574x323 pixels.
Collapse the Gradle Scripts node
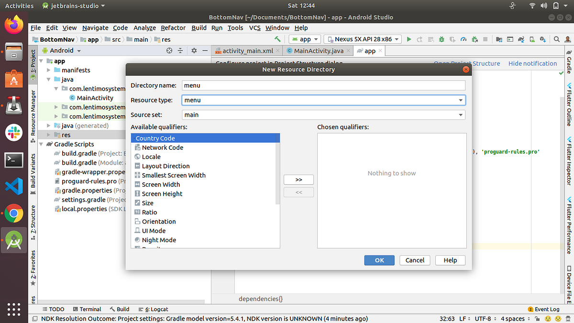click(x=42, y=144)
